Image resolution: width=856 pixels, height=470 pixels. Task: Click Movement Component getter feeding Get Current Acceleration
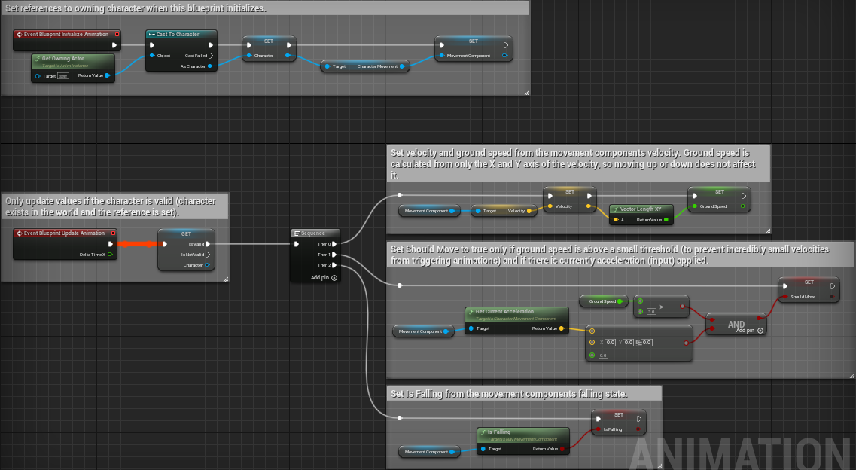click(x=423, y=331)
